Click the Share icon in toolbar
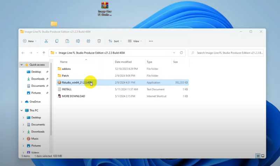 coord(89,41)
